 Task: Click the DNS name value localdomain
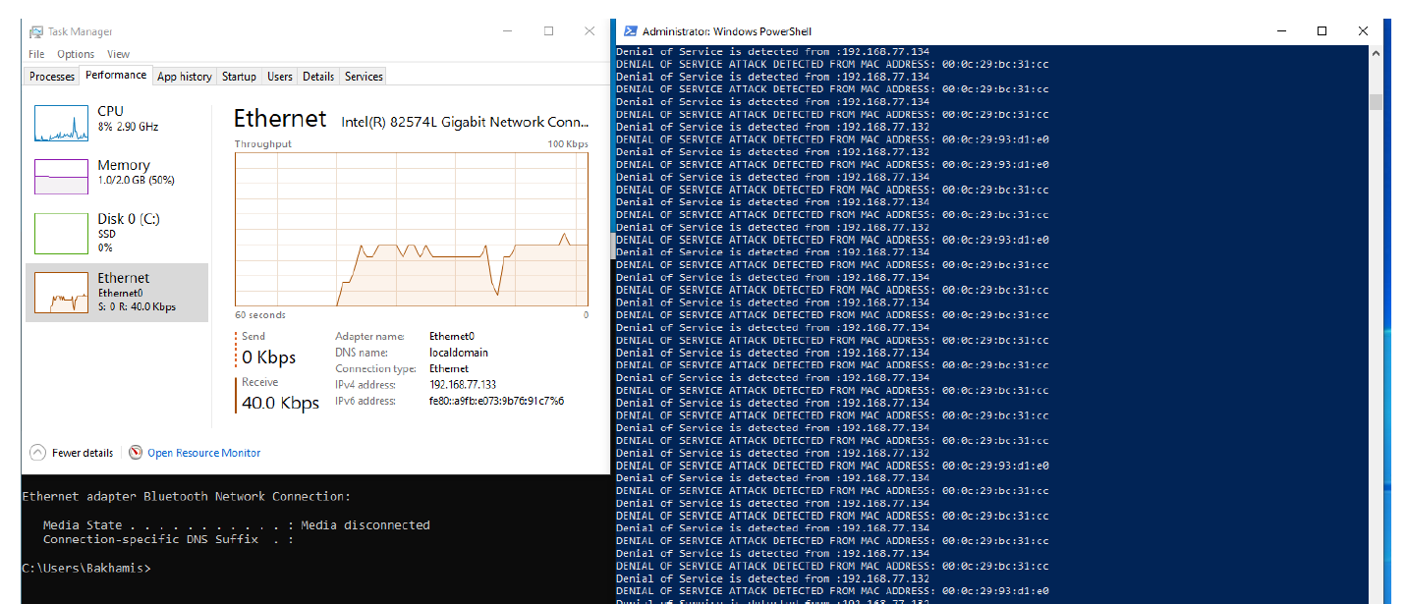(x=459, y=353)
